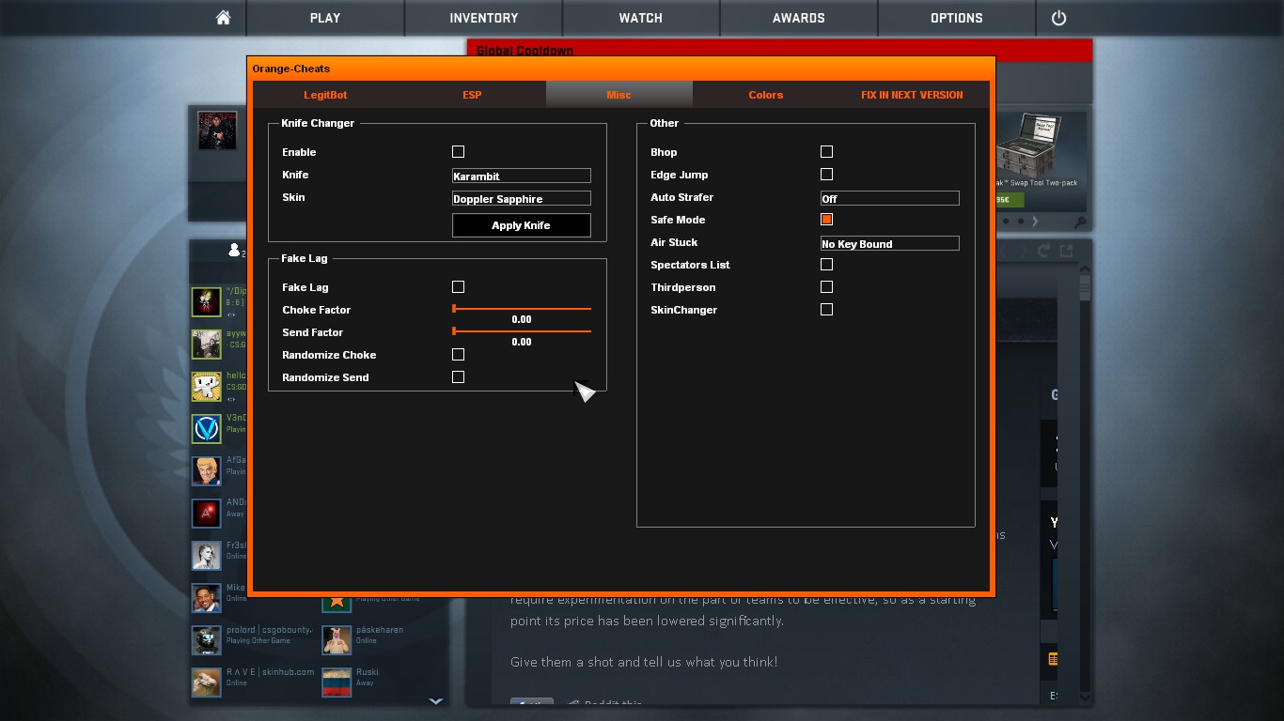Expand friends list down arrow

click(x=436, y=701)
